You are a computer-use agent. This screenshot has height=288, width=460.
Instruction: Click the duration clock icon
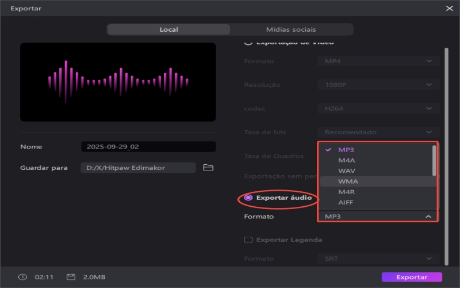pos(22,277)
